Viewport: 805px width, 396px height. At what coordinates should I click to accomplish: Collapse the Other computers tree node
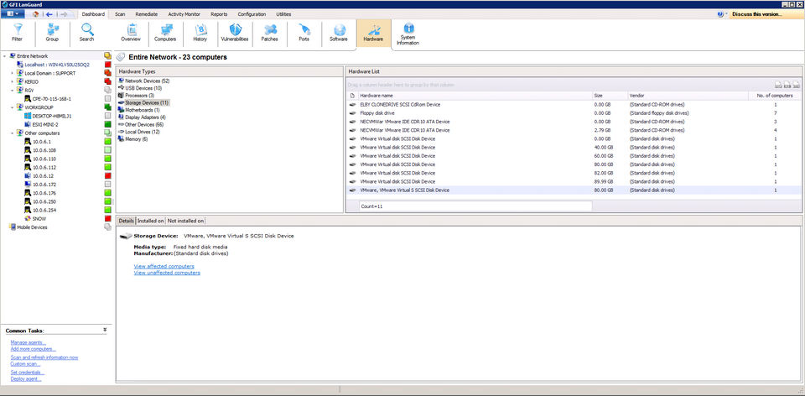13,133
